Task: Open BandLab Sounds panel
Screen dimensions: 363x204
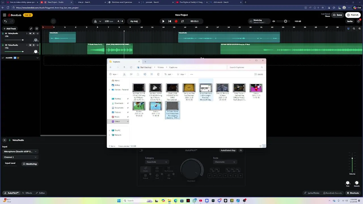Action: 333,193
